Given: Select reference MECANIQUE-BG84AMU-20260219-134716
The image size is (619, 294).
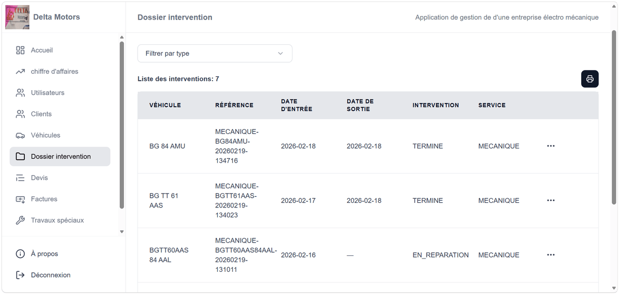Looking at the screenshot, I should click(x=237, y=146).
